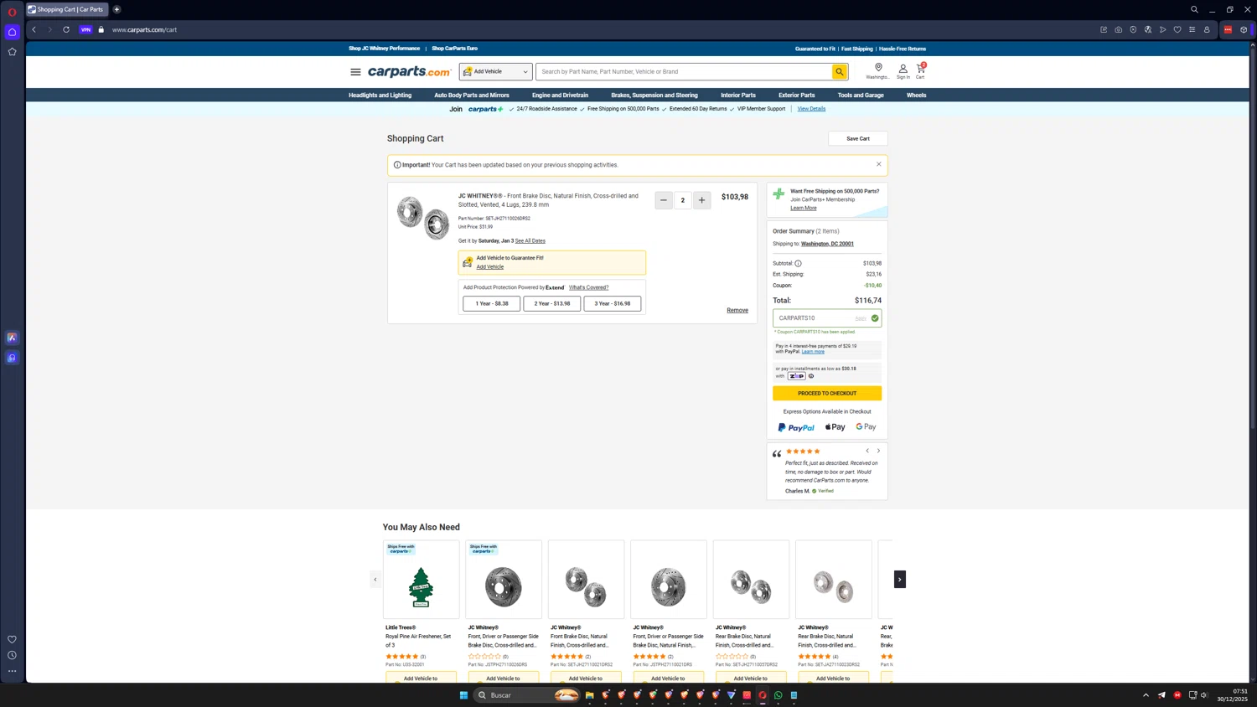Image resolution: width=1257 pixels, height=707 pixels.
Task: Click Shop JC Whitney Performance link
Action: pyautogui.click(x=384, y=49)
